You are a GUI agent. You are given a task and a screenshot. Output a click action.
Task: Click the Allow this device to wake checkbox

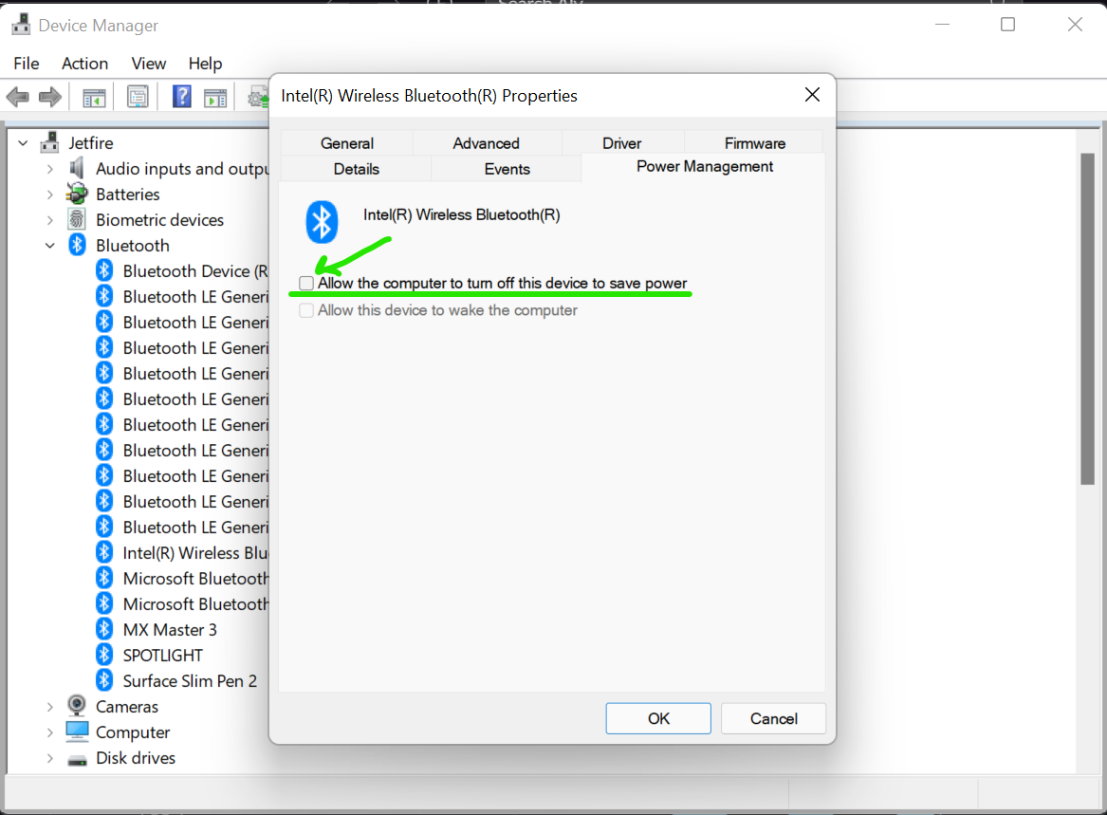[306, 310]
